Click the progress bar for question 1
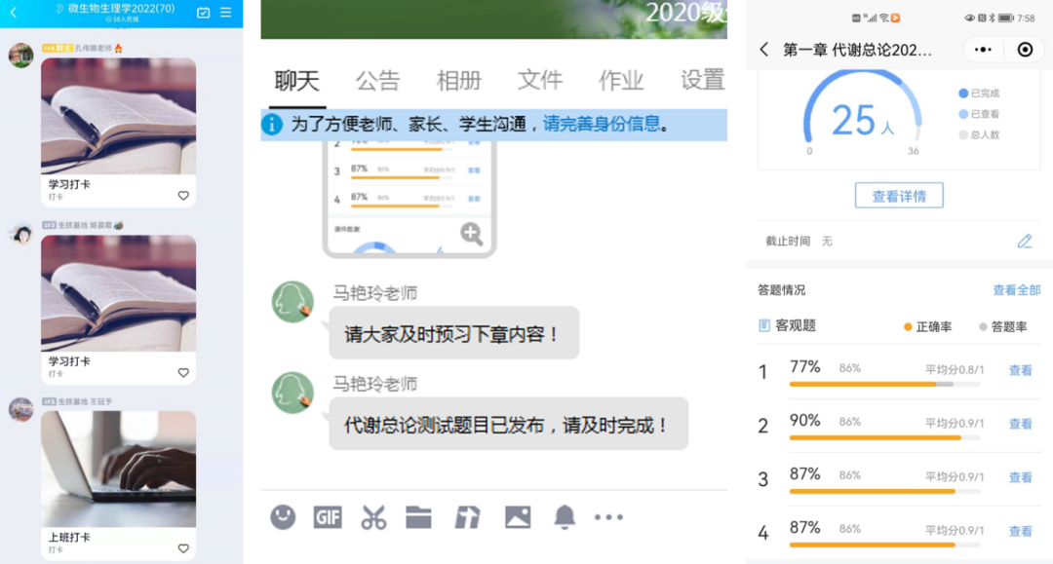 pos(884,384)
